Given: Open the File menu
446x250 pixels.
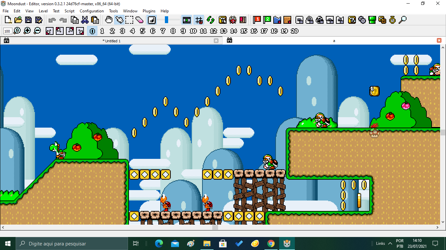Looking at the screenshot, I should pyautogui.click(x=6, y=11).
